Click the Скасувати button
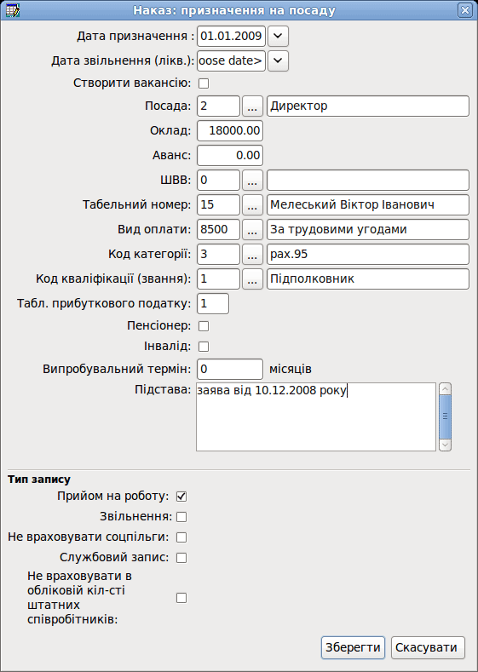 [x=428, y=647]
